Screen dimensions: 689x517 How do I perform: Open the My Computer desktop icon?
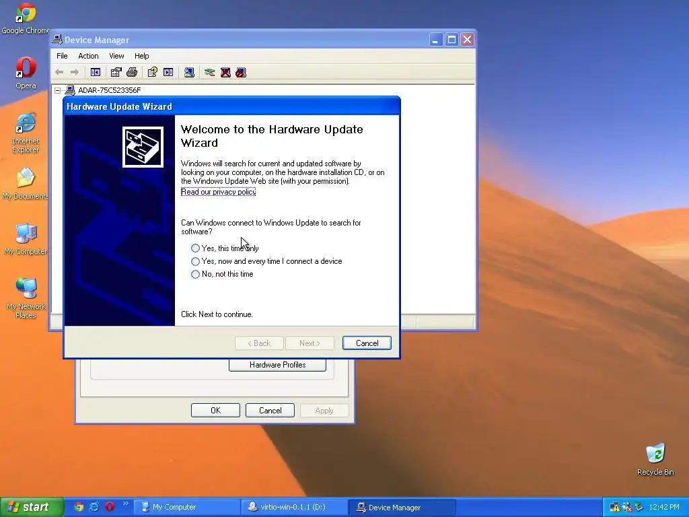coord(26,239)
